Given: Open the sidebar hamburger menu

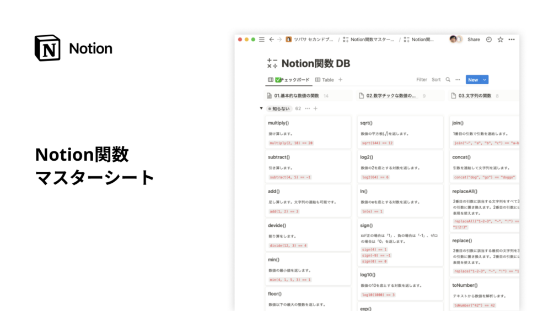Looking at the screenshot, I should [261, 40].
